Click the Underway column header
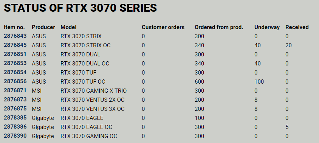This screenshot has height=143, width=319. click(x=267, y=27)
